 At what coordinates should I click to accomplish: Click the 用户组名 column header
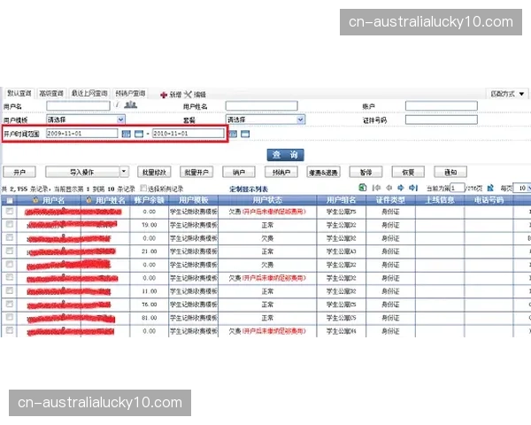tap(341, 200)
